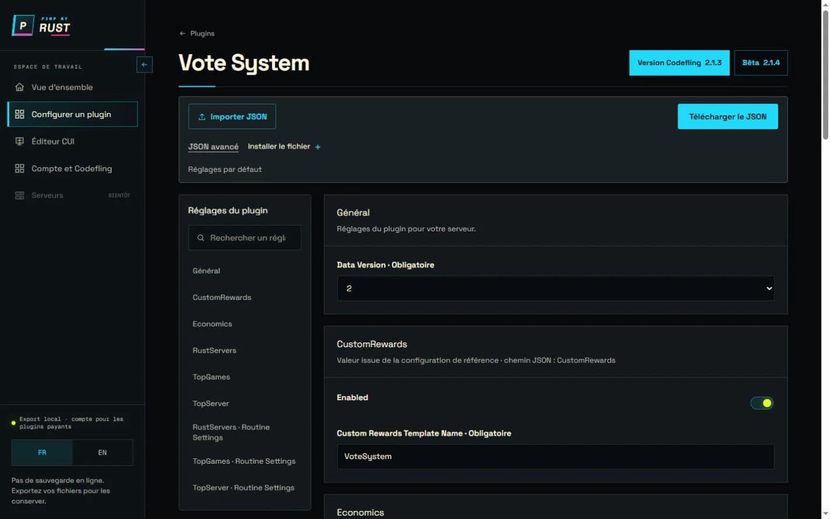Click the Custom Rewards Template Name field
Image resolution: width=830 pixels, height=519 pixels.
click(x=556, y=457)
